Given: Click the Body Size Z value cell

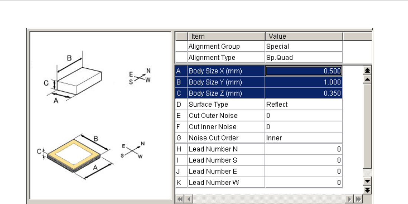Looking at the screenshot, I should click(304, 93).
